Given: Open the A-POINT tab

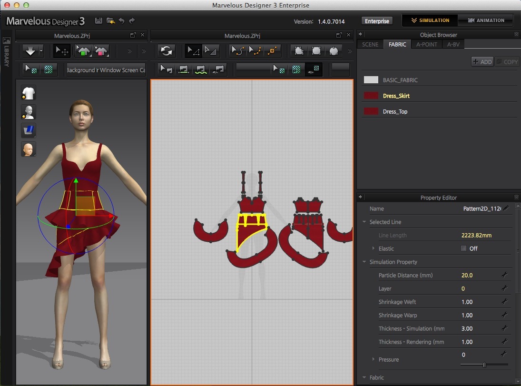Looking at the screenshot, I should pos(427,44).
